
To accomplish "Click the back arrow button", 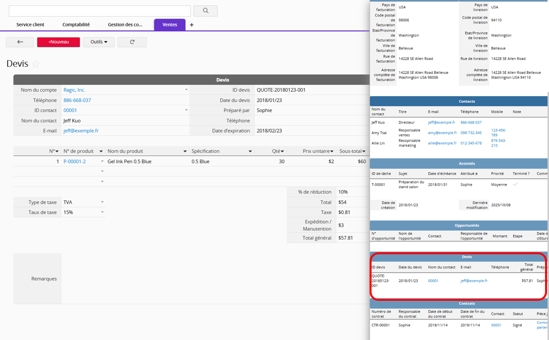I will (20, 42).
